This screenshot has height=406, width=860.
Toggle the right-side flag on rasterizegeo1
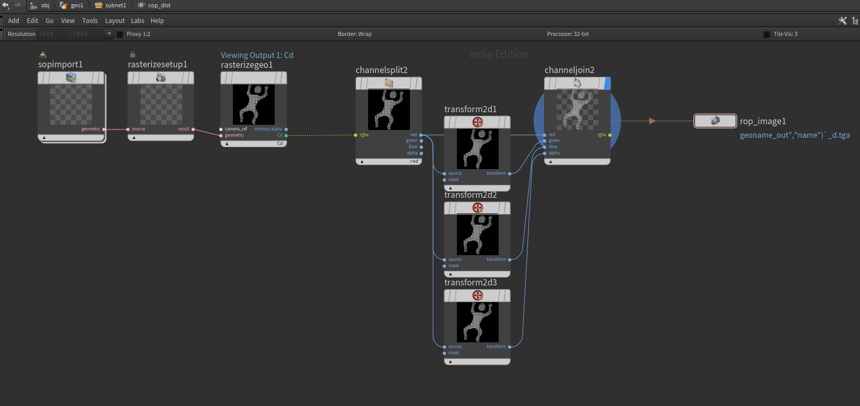point(283,78)
